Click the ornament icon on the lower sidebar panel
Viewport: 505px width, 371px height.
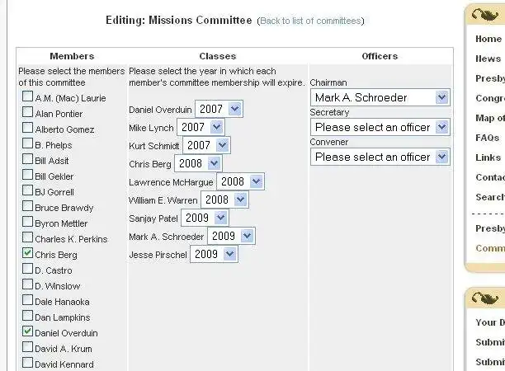[x=484, y=298]
